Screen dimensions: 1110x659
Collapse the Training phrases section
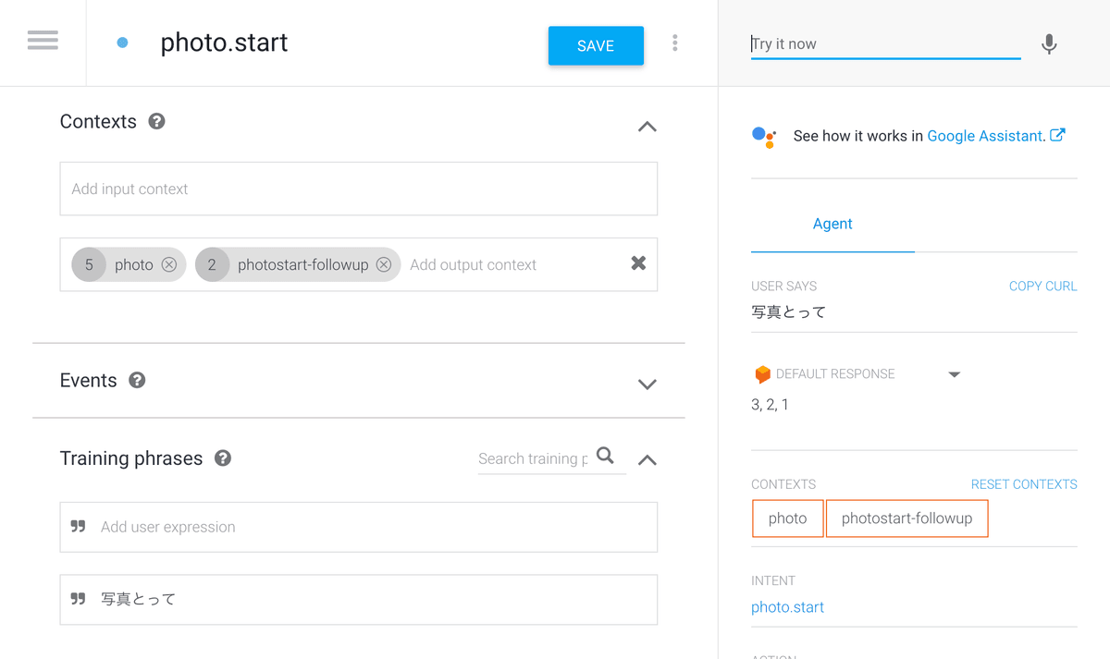click(x=647, y=459)
